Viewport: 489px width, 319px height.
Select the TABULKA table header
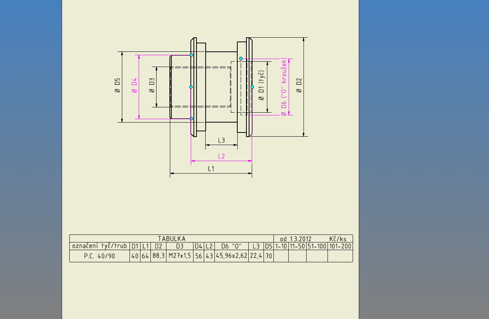171,239
